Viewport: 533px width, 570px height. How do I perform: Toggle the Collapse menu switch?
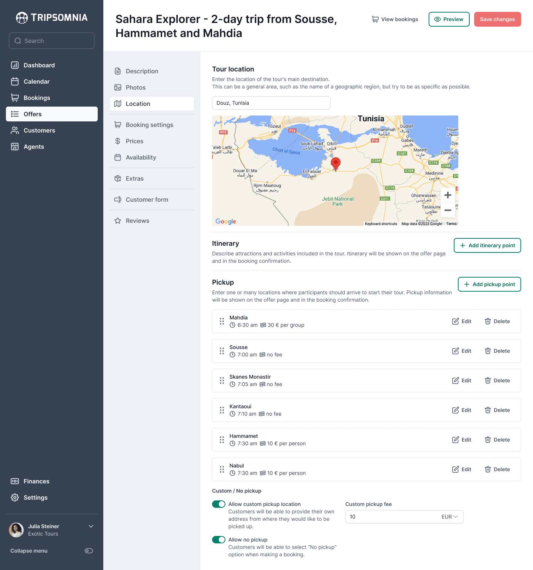click(89, 551)
